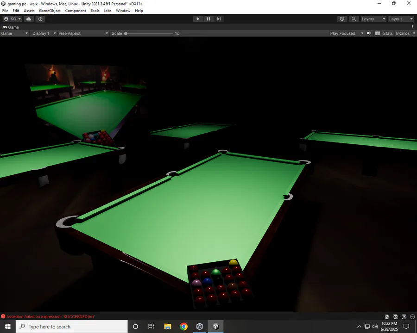417x333 pixels.
Task: Select the Game tab
Action: point(11,27)
